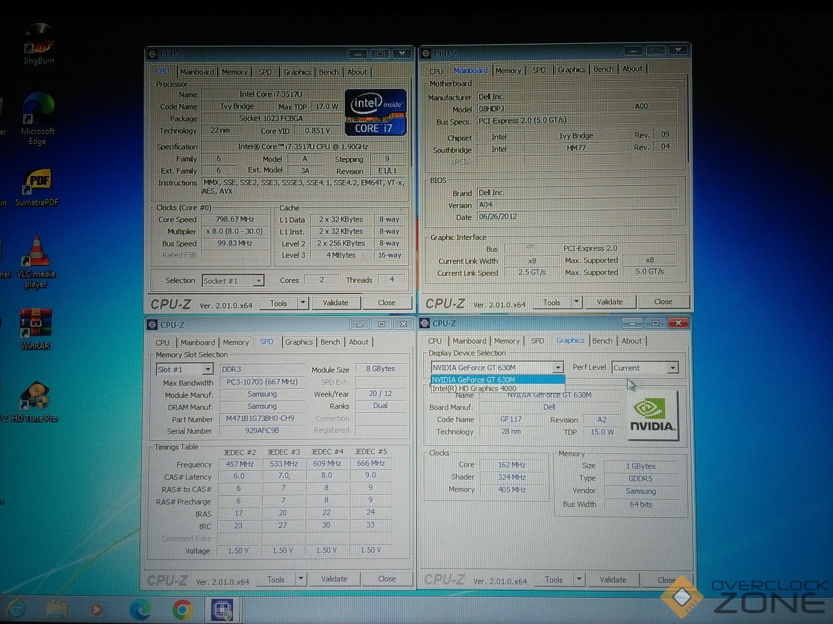Open Google Chrome from the taskbar
Image resolution: width=833 pixels, height=624 pixels.
click(182, 609)
